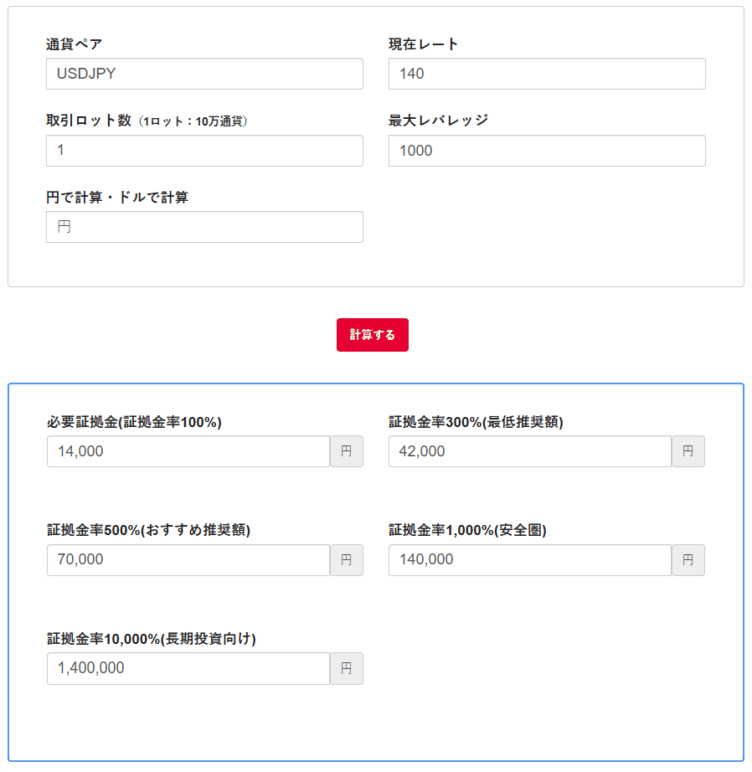Click the 現在レート field showing 140
Image resolution: width=752 pixels, height=772 pixels.
pyautogui.click(x=547, y=74)
